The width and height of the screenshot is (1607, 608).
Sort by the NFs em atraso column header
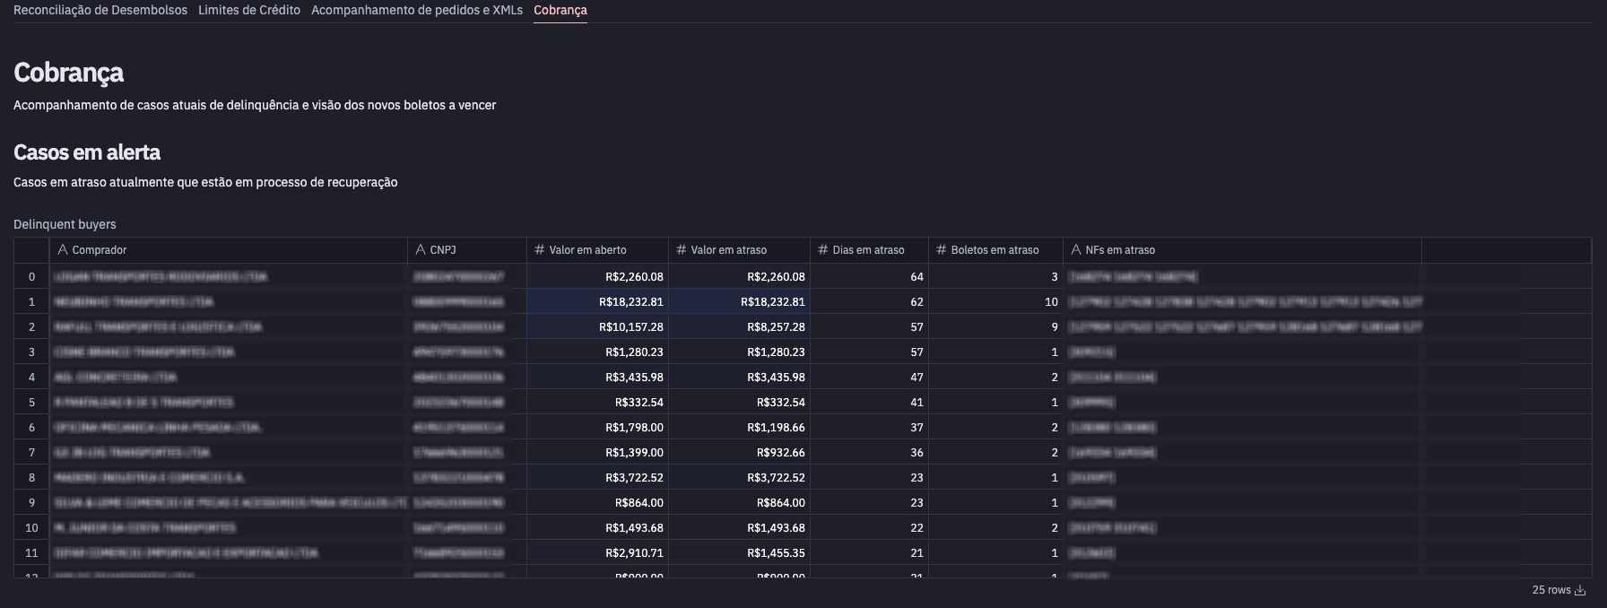pos(1242,250)
